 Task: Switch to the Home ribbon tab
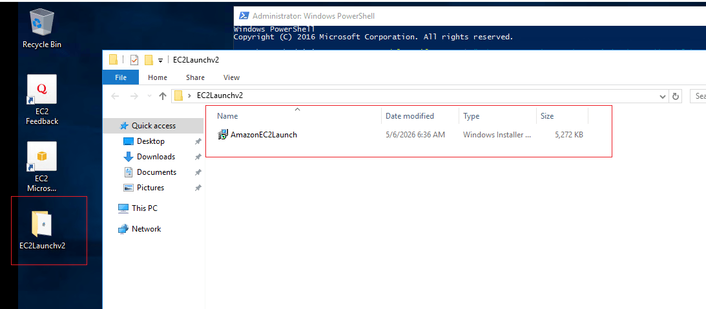click(158, 77)
